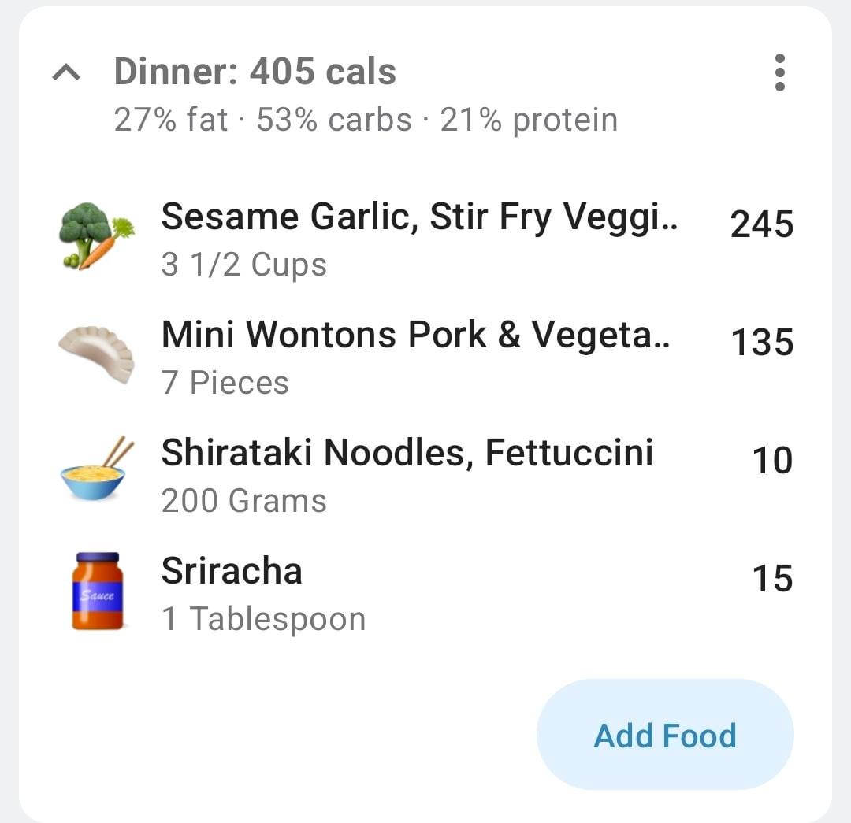Tap the sauce jar icon

click(x=97, y=591)
